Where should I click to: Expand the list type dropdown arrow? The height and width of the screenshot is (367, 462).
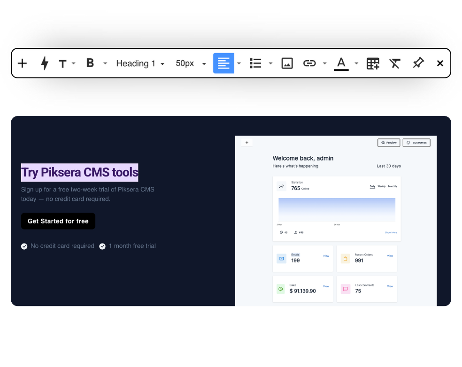pos(270,63)
